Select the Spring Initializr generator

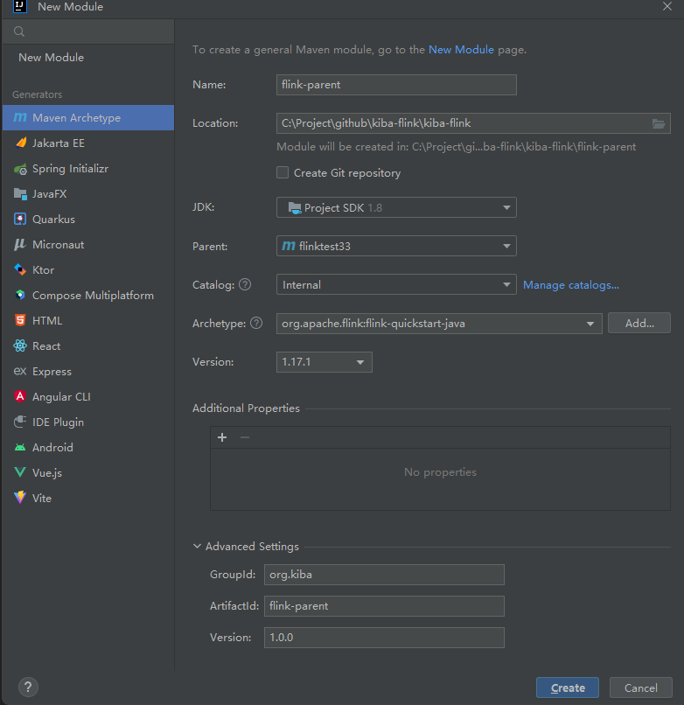click(88, 169)
